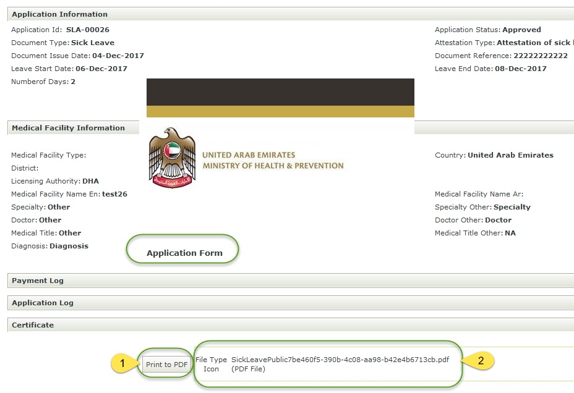The height and width of the screenshot is (393, 574).
Task: Click the Print to PDF button
Action: (x=166, y=365)
